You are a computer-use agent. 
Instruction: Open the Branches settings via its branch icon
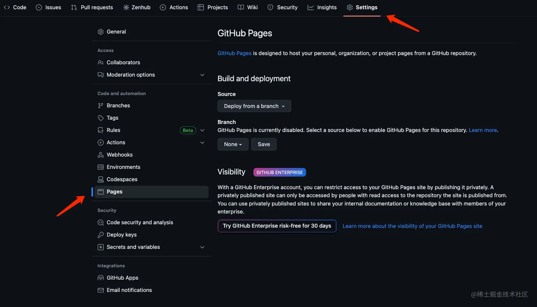click(101, 105)
